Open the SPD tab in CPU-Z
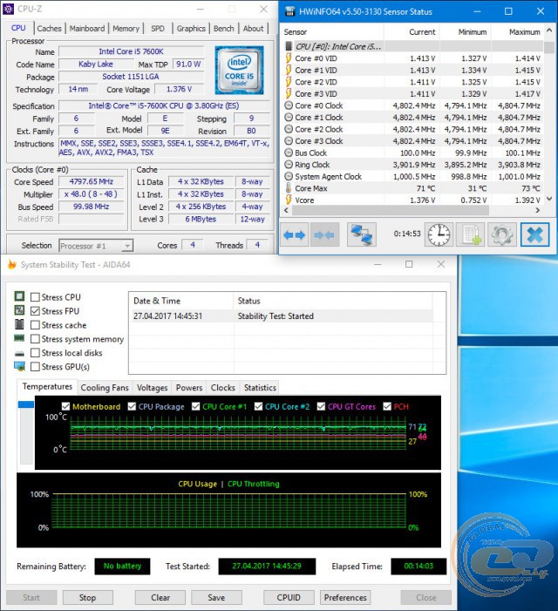Viewport: 558px width, 611px height. click(x=158, y=29)
